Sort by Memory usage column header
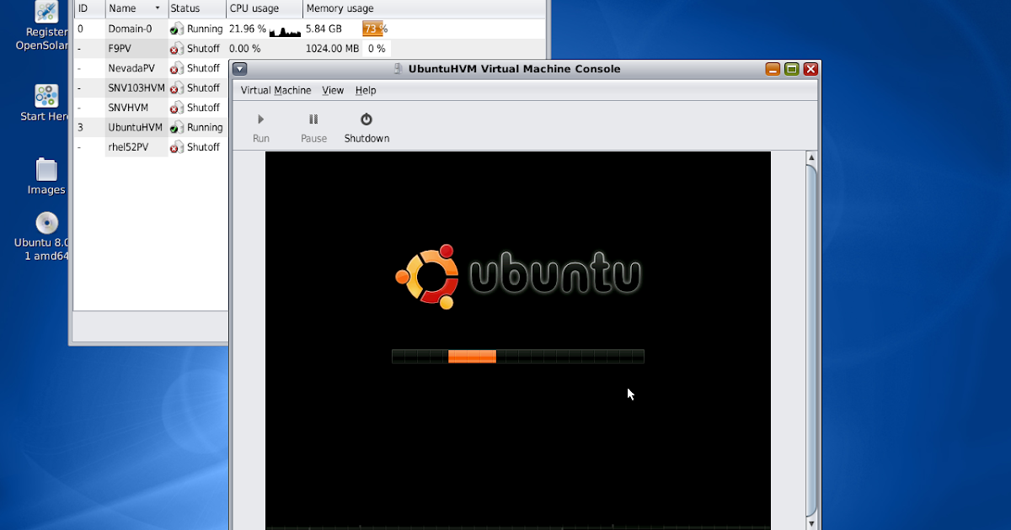 (424, 8)
